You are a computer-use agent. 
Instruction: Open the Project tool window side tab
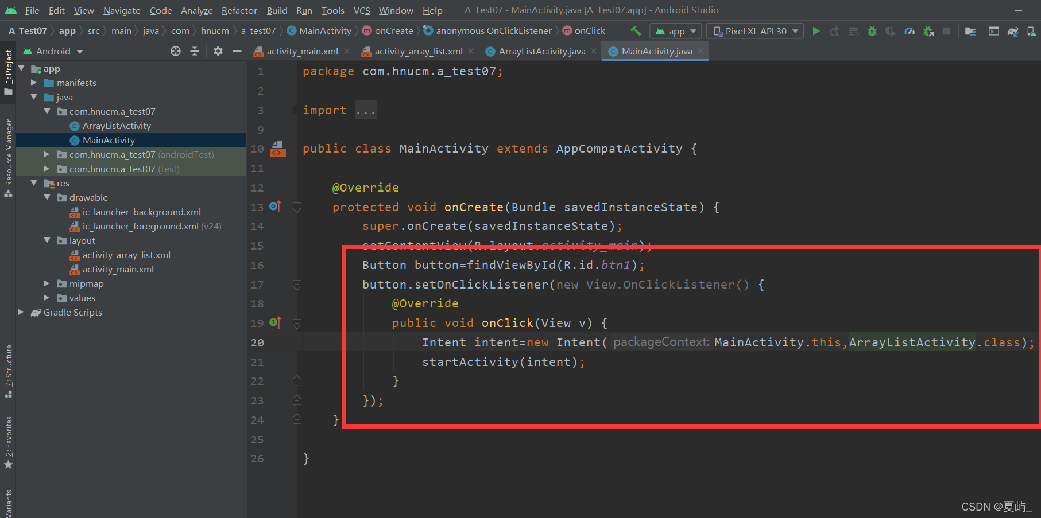coord(8,72)
